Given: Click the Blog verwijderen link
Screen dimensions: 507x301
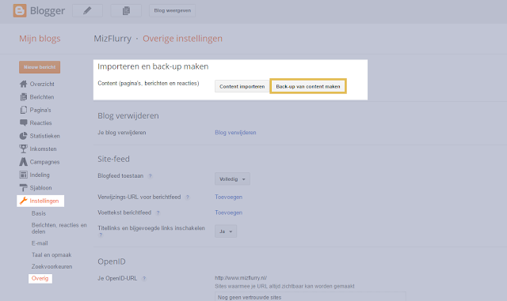Looking at the screenshot, I should point(235,133).
